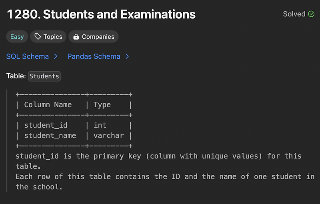Expand the Pandas Schema chevron arrow
The width and height of the screenshot is (320, 204).
[x=127, y=56]
